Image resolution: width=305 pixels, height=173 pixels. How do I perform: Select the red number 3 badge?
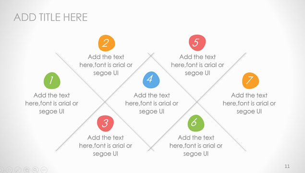[x=105, y=124]
